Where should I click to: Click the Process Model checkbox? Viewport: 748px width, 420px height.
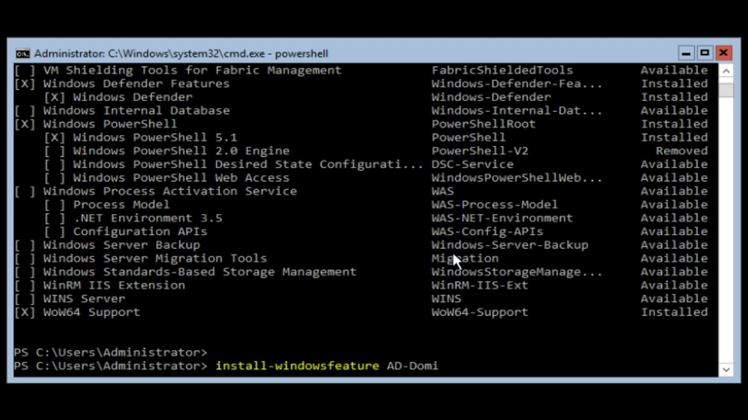click(x=54, y=205)
